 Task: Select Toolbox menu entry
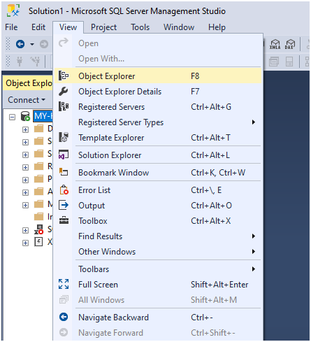click(158, 220)
